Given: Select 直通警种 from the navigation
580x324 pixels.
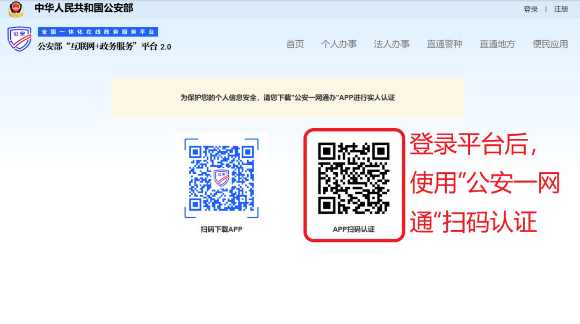Looking at the screenshot, I should [444, 45].
